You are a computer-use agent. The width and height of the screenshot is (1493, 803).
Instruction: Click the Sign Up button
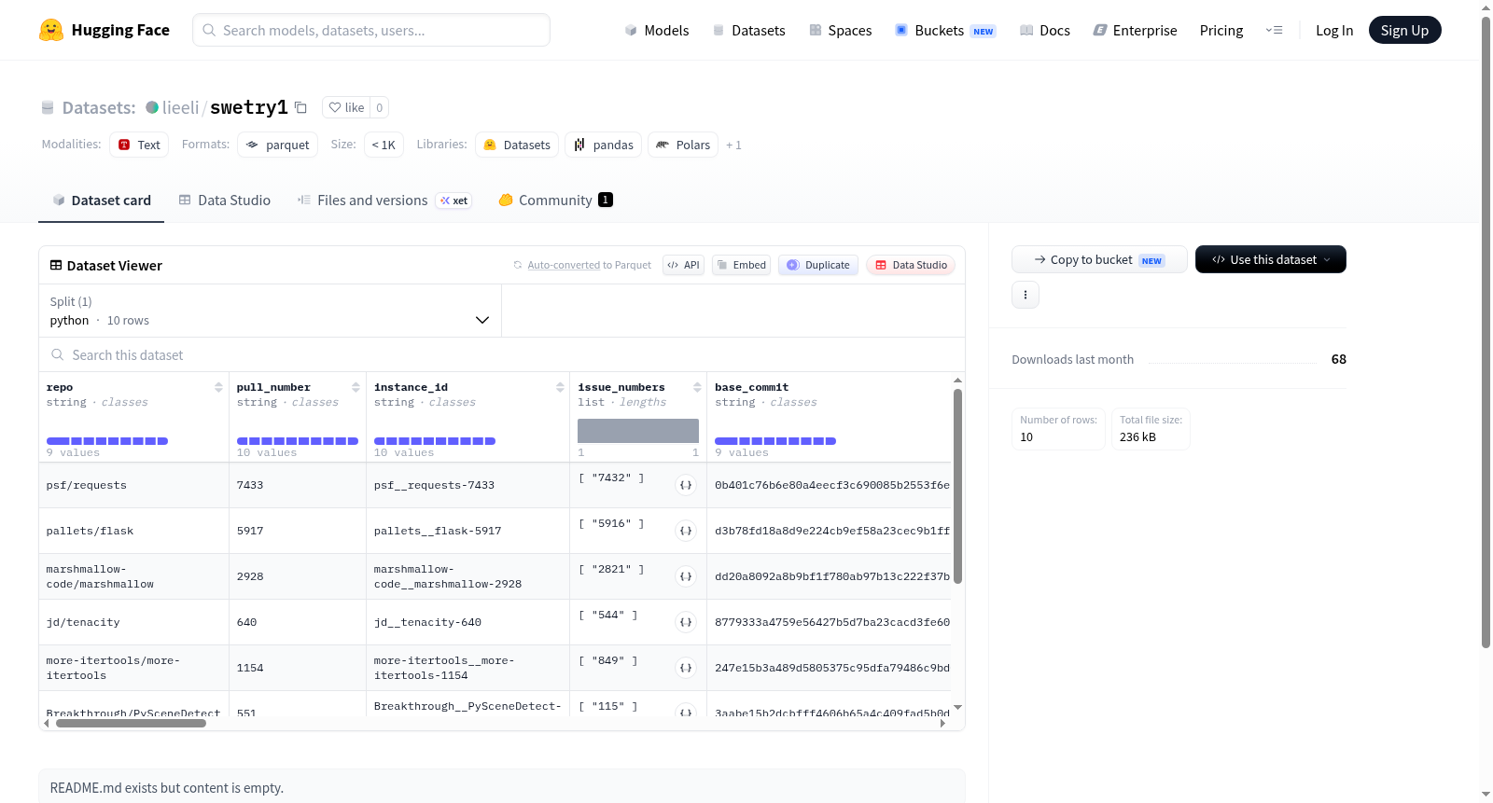click(1404, 31)
